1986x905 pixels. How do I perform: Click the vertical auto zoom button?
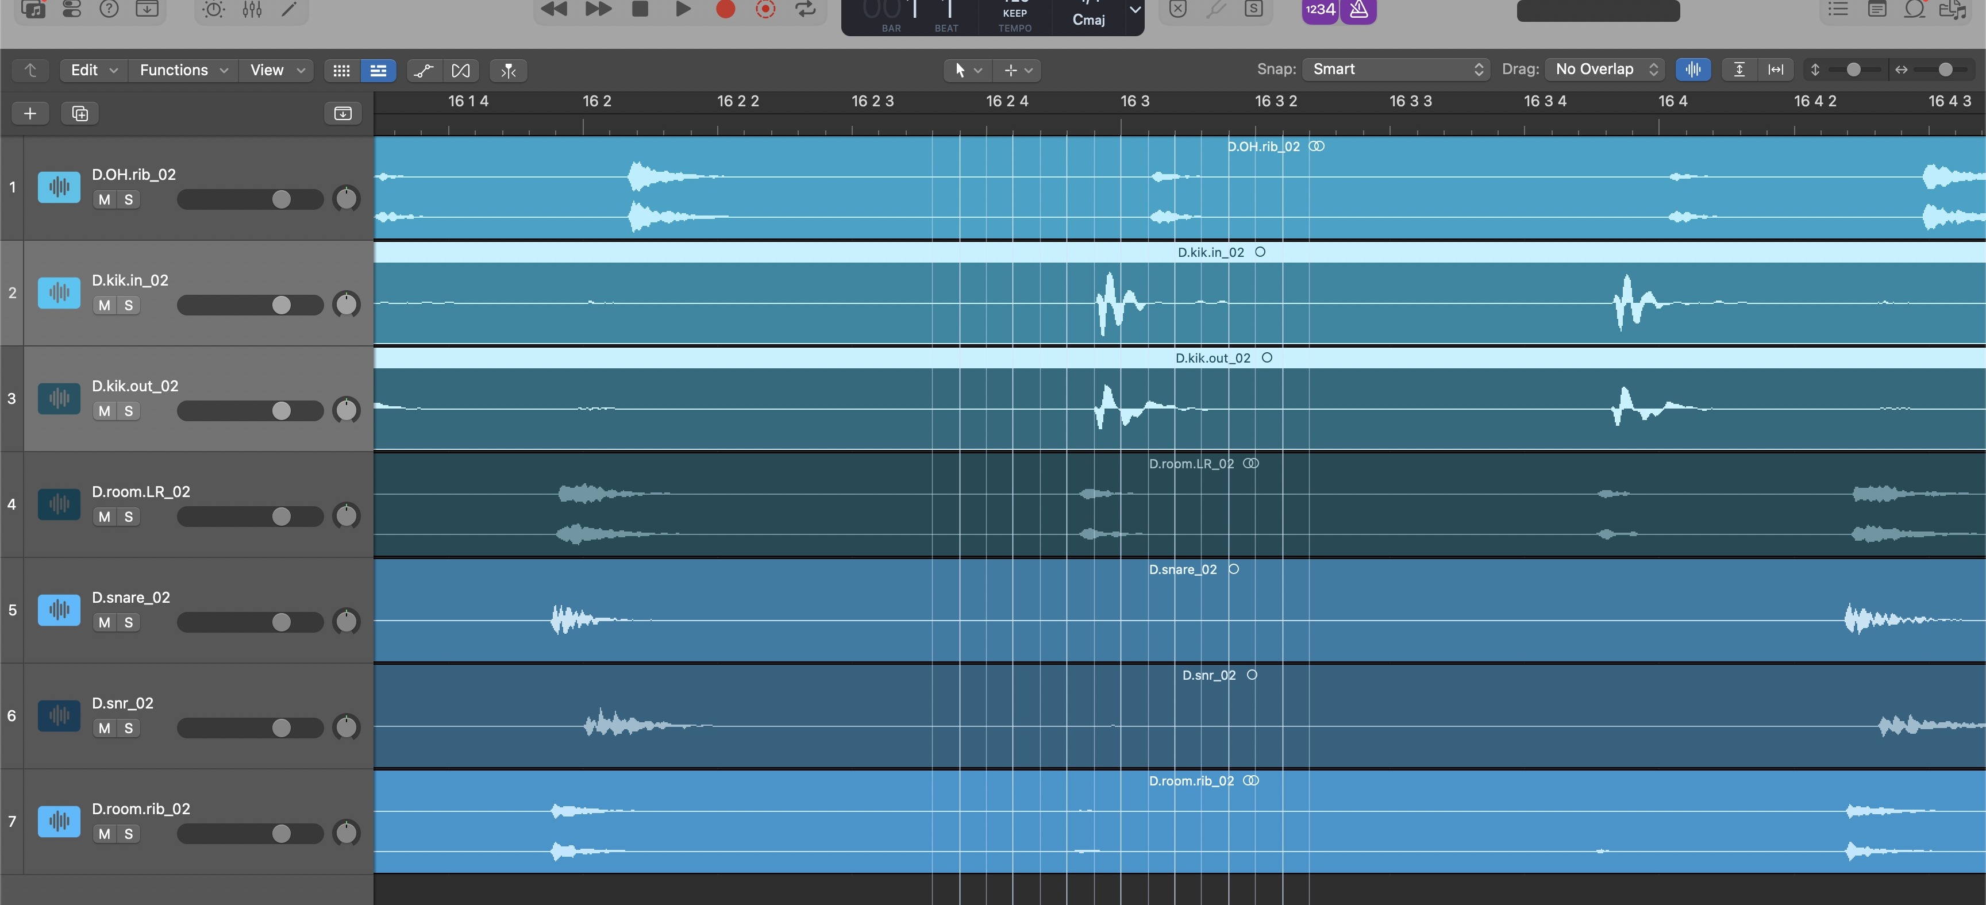pyautogui.click(x=1739, y=70)
